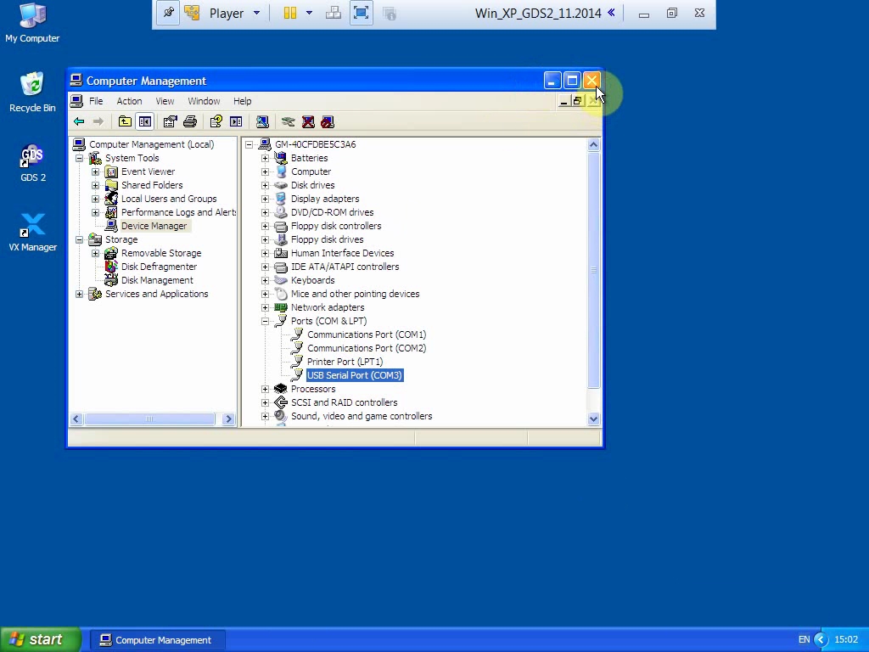Open the Window menu
Viewport: 869px width, 652px height.
pos(204,101)
